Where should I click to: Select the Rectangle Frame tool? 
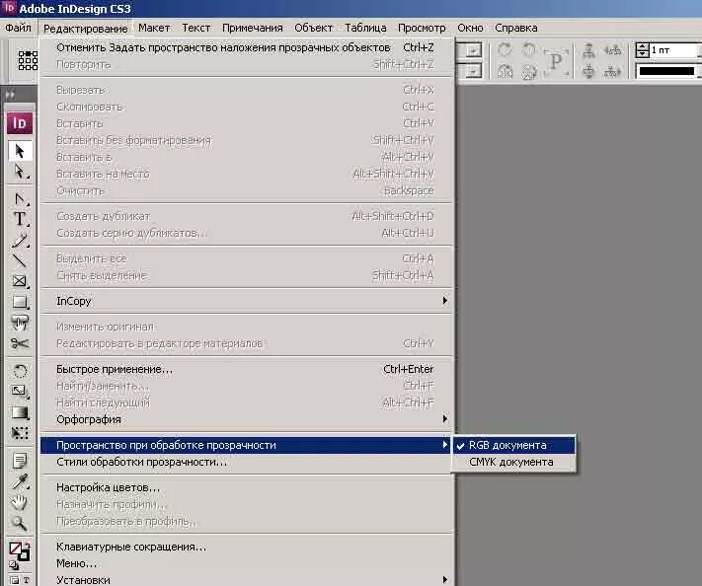(19, 281)
